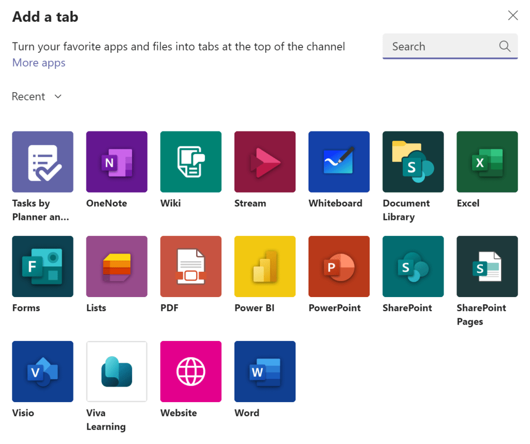Add the Power BI icon
Screen dimensions: 530x444
pyautogui.click(x=264, y=267)
